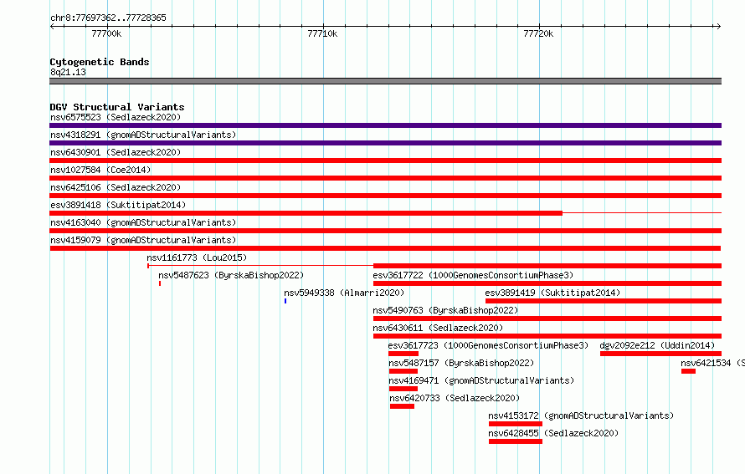Open nsv5487157 (ByrskaBishop2022) label
Image resolution: width=745 pixels, height=474 pixels.
click(x=461, y=363)
